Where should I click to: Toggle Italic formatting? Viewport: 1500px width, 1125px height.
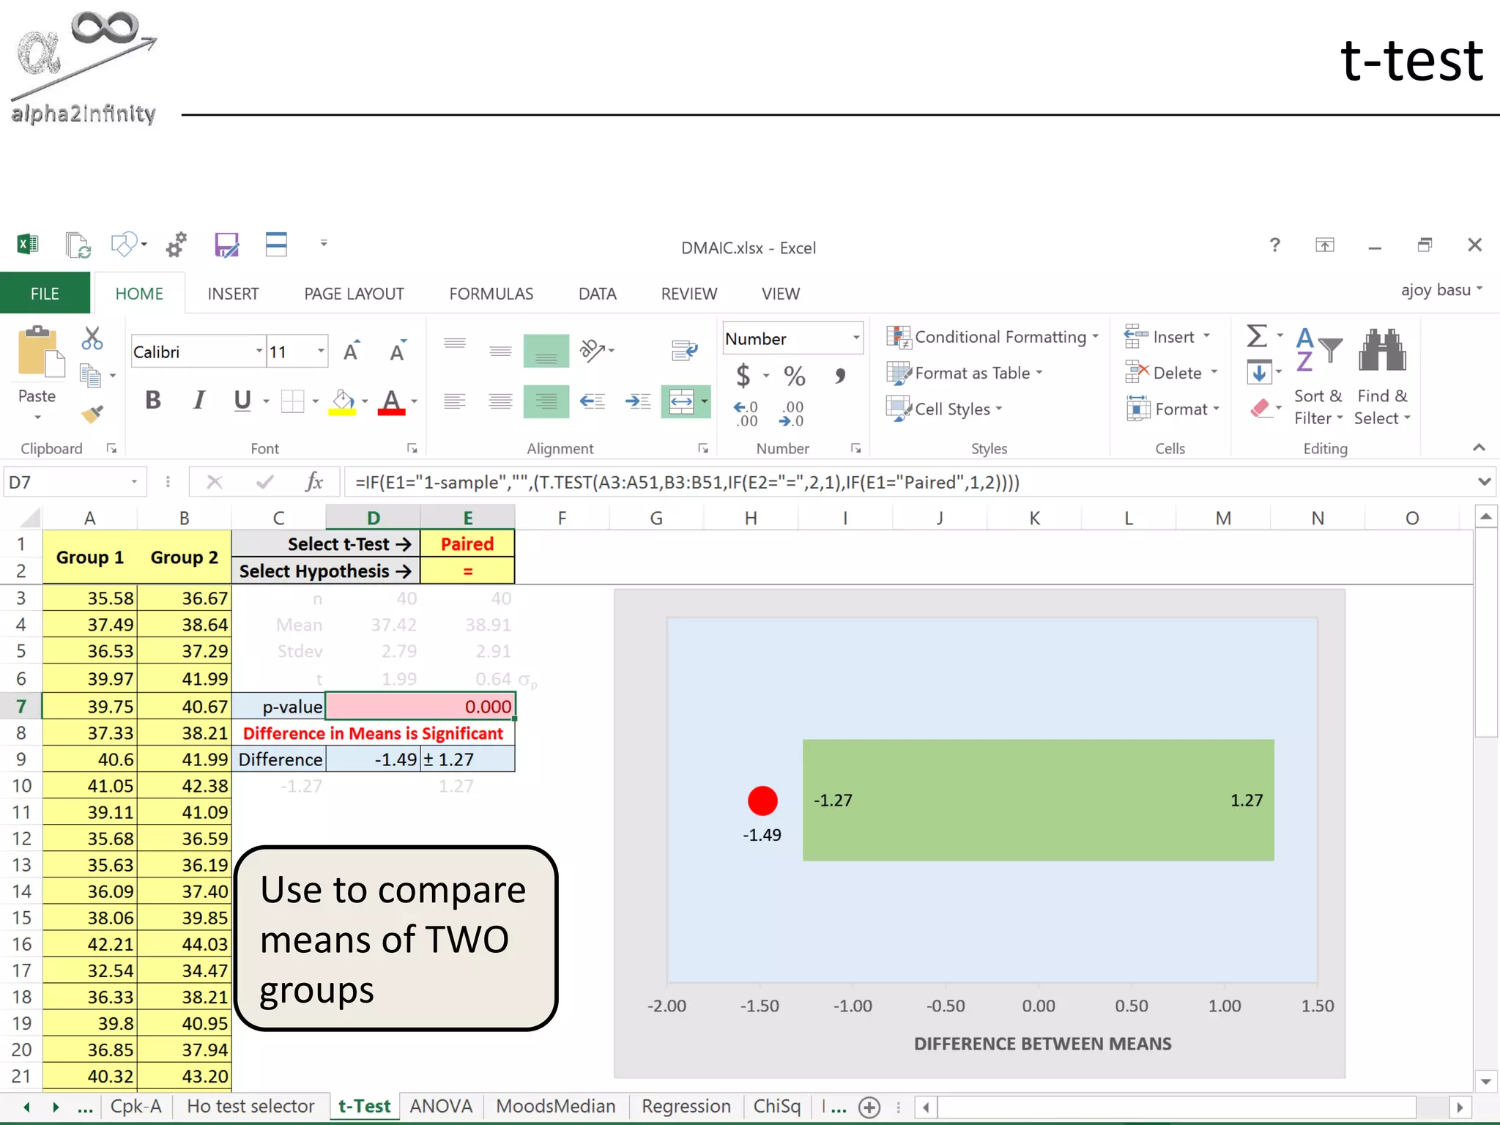coord(198,400)
